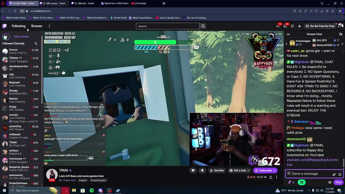Open stories avatar ring in sidebar
Screen dimensions: 345x194
pyautogui.click(x=6, y=36)
